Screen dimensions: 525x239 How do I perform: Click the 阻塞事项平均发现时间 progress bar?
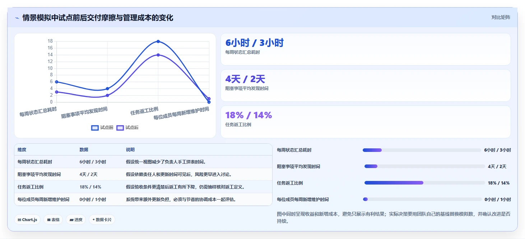pos(425,166)
